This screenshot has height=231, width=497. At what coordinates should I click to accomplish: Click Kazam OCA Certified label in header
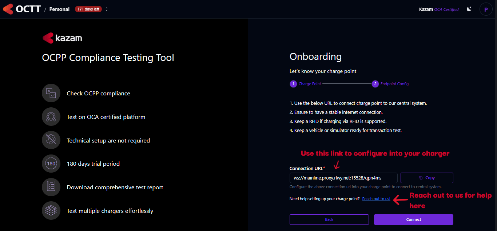[439, 9]
